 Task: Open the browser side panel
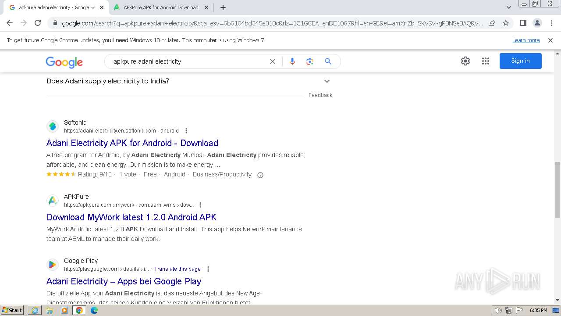click(523, 23)
